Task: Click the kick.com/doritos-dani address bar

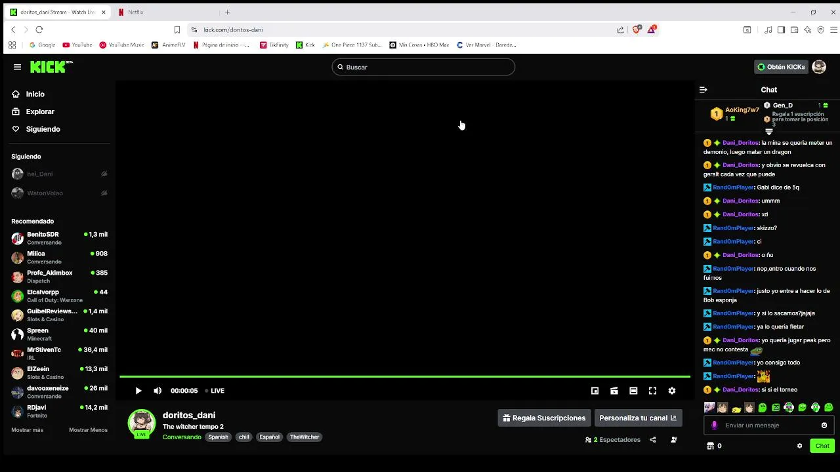Action: (x=407, y=29)
